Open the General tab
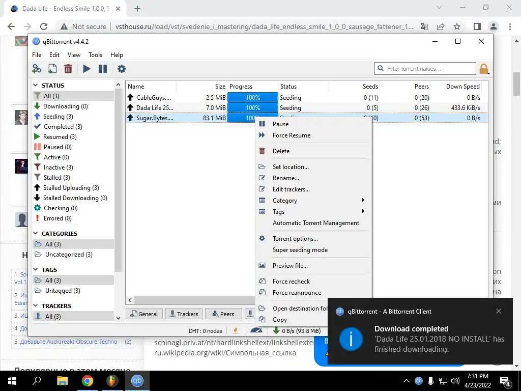 tap(144, 314)
